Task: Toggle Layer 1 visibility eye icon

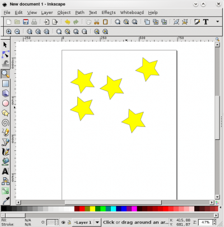Action: [63, 222]
